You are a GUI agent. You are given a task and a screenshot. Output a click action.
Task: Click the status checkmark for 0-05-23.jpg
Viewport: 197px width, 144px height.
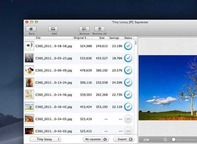click(x=128, y=58)
